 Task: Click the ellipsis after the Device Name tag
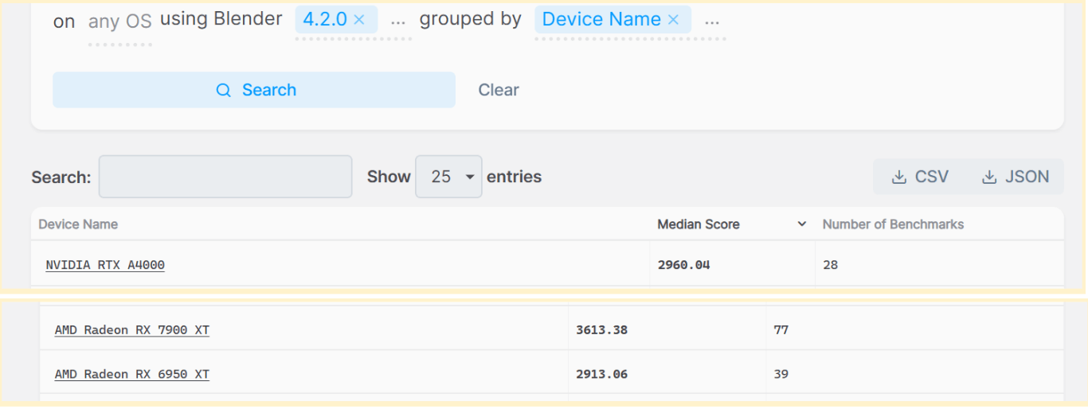[712, 20]
